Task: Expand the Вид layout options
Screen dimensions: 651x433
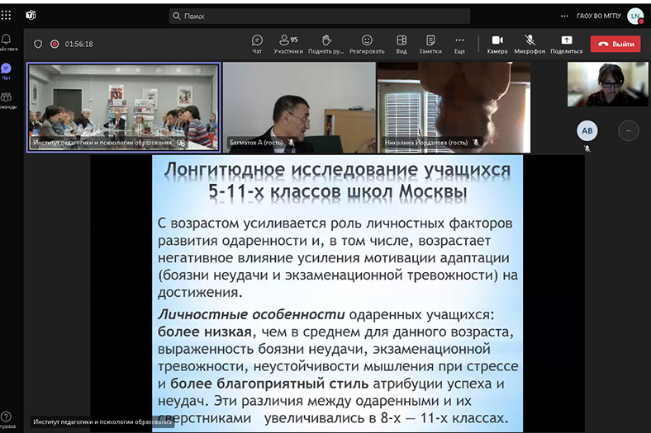Action: [402, 44]
